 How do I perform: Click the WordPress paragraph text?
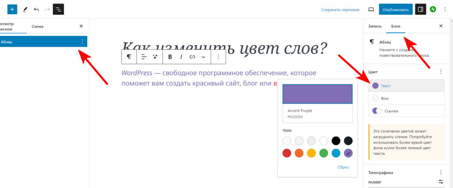(219, 78)
